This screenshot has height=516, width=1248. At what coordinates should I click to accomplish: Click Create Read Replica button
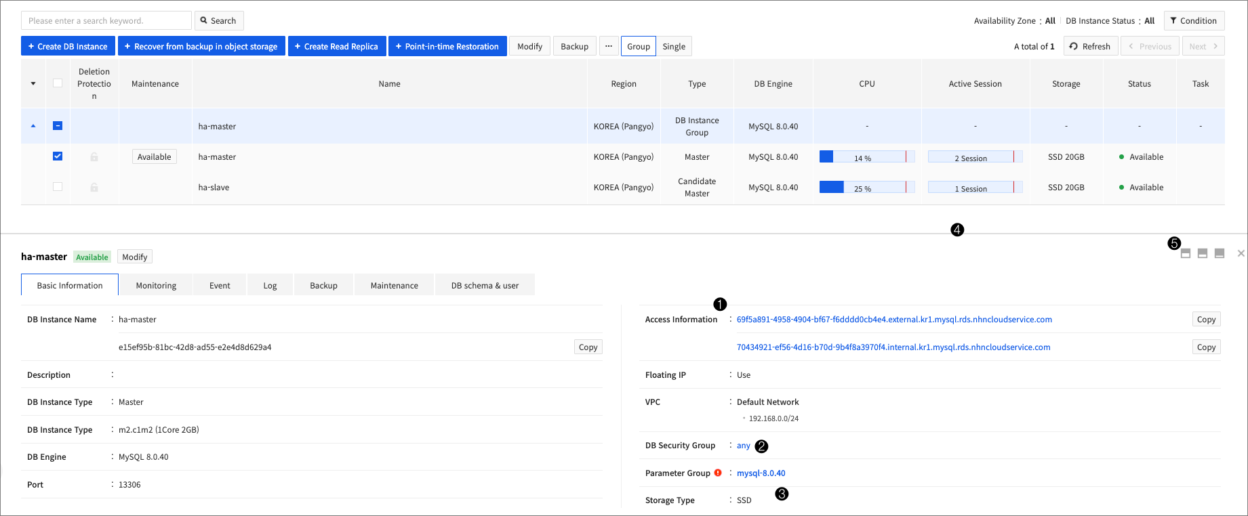coord(337,46)
